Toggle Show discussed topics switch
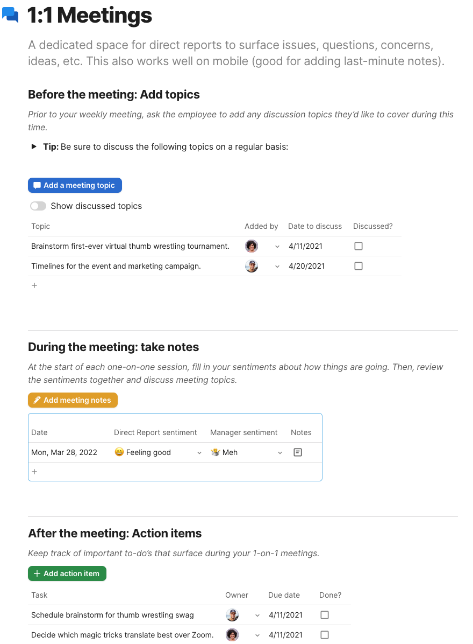473x644 pixels. coord(38,206)
